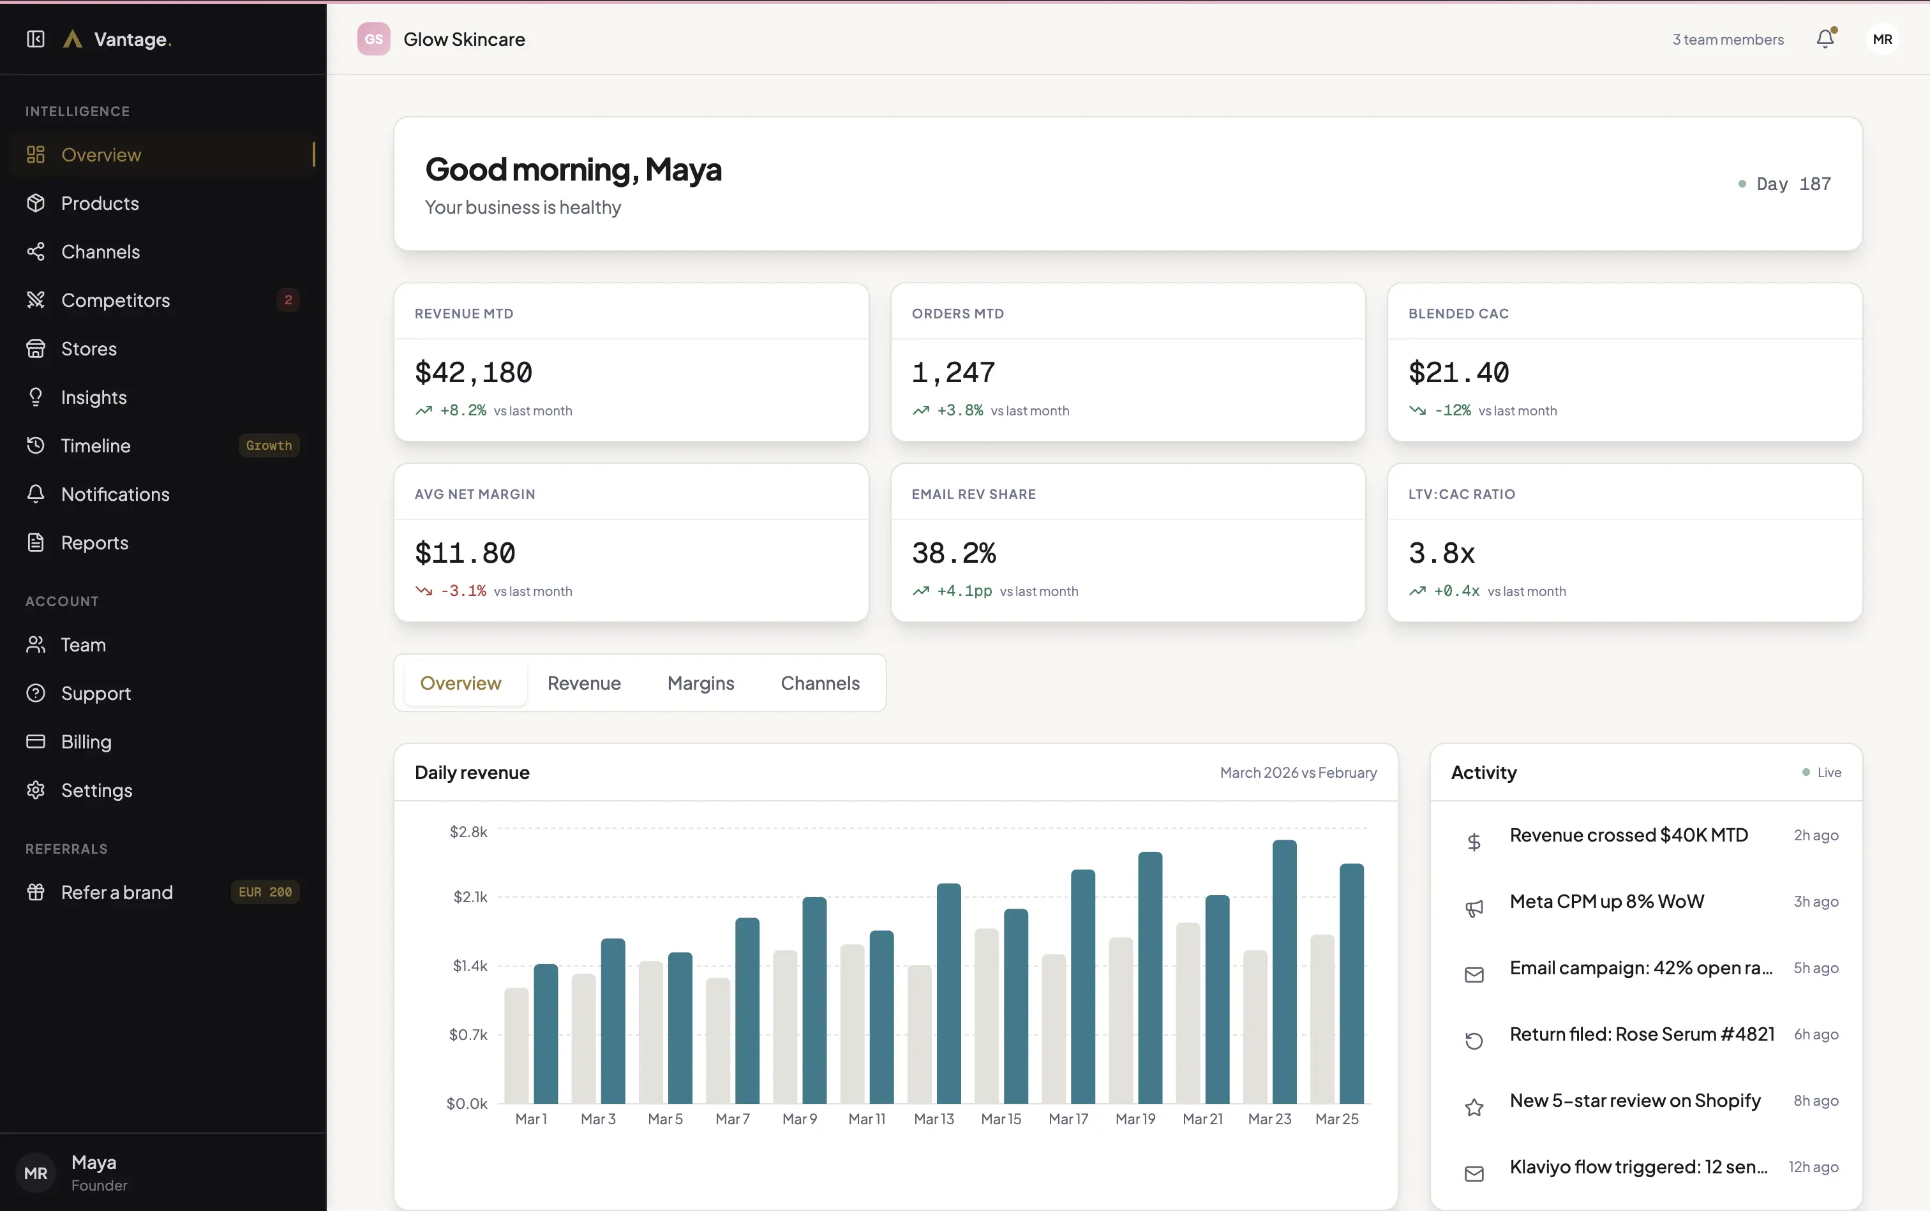The image size is (1930, 1211).
Task: Open Insights from the sidebar
Action: point(94,397)
